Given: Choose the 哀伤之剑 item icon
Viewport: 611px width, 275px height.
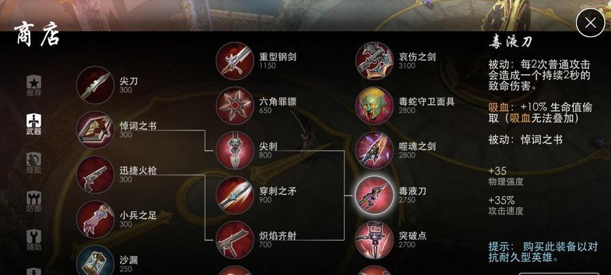Looking at the screenshot, I should tap(374, 60).
